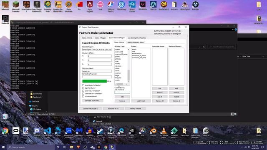Image resolution: width=267 pixels, height=150 pixels.
Task: Click the biome tags scroll-down arrow
Action: [x=128, y=82]
